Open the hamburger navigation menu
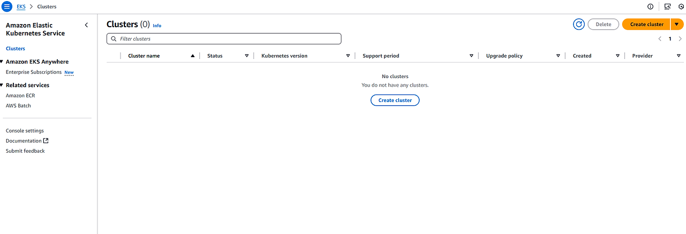686x234 pixels. pyautogui.click(x=7, y=6)
